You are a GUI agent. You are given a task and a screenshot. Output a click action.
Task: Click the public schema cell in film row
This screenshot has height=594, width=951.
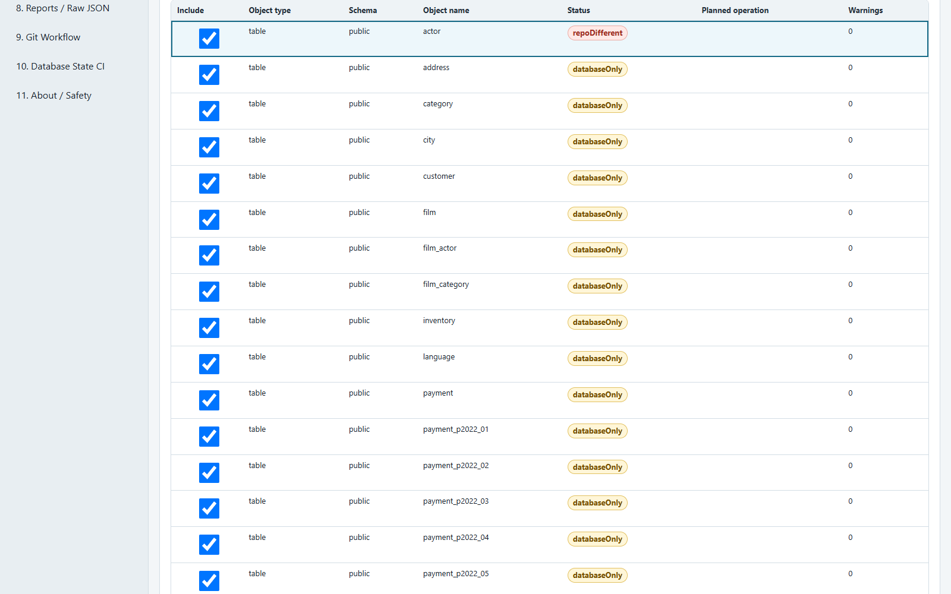[x=359, y=213]
